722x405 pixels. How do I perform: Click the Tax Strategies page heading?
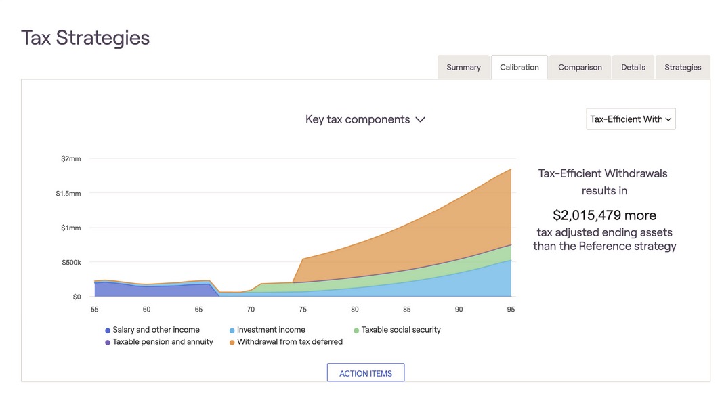85,37
